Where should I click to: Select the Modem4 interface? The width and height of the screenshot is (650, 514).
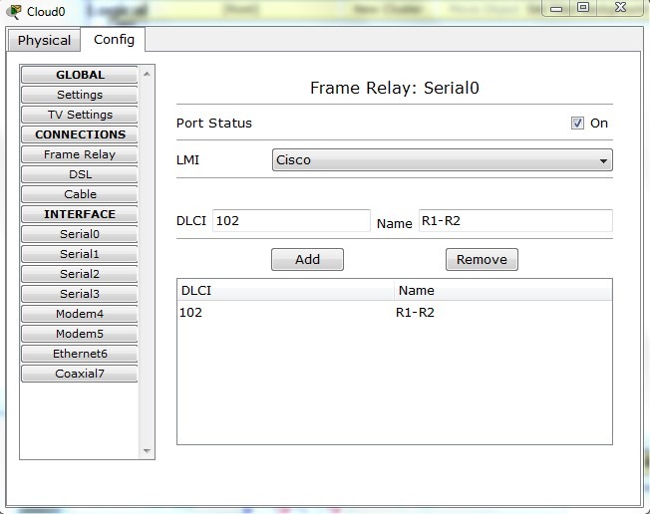coord(80,314)
